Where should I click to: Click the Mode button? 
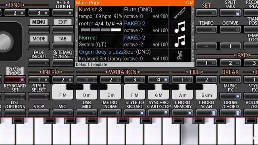(x=39, y=46)
